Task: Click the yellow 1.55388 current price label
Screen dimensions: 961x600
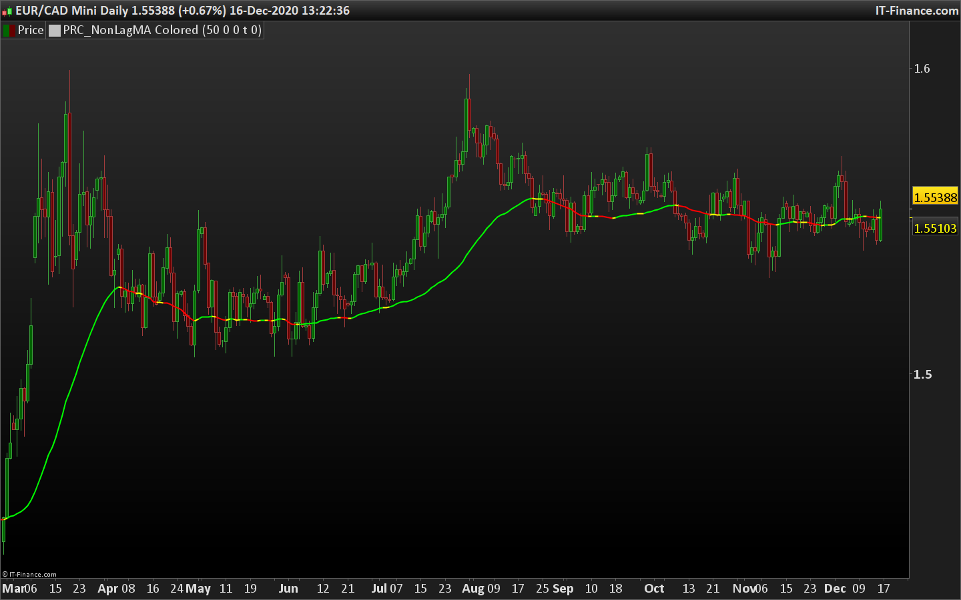Action: [935, 197]
